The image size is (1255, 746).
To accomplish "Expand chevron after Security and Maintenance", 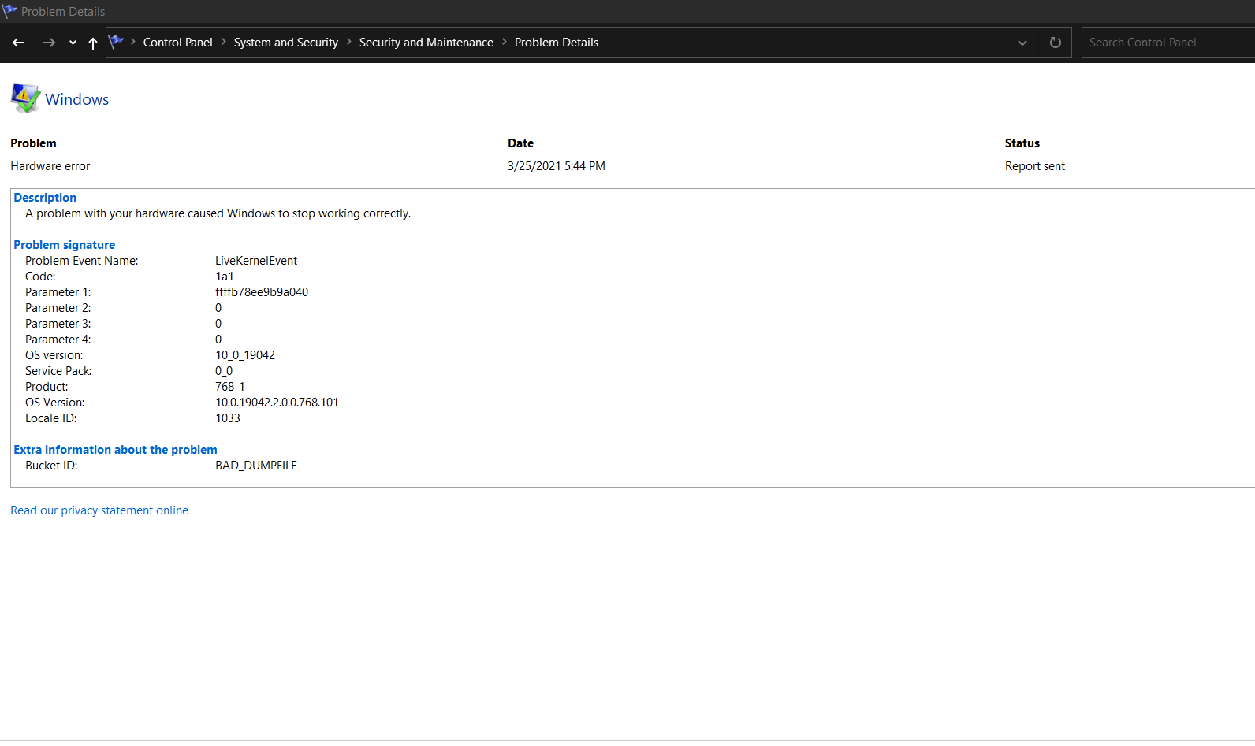I will point(505,42).
